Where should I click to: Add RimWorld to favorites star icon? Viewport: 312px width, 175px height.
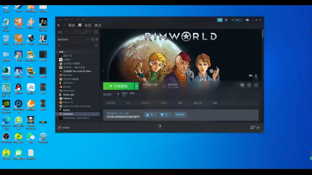(256, 85)
